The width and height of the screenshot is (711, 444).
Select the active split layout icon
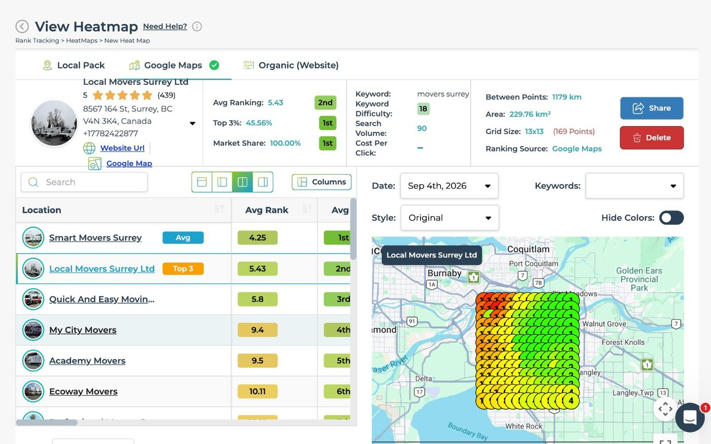click(242, 182)
